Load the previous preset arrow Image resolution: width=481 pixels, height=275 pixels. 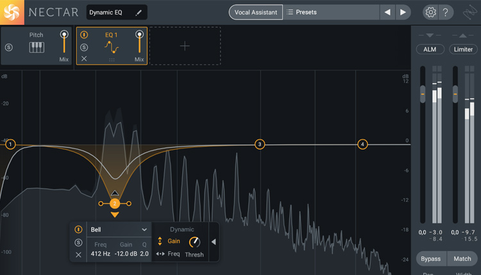[x=387, y=12]
